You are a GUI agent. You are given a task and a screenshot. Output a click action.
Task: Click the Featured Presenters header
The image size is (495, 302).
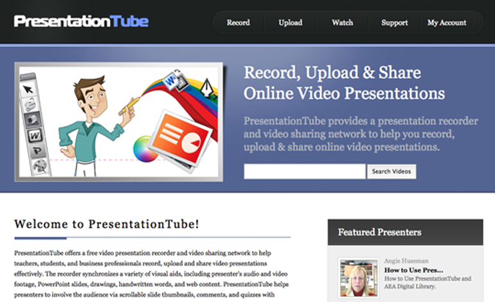point(406,232)
